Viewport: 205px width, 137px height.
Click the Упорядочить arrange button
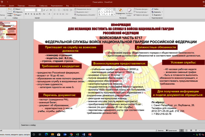[x=120, y=12]
